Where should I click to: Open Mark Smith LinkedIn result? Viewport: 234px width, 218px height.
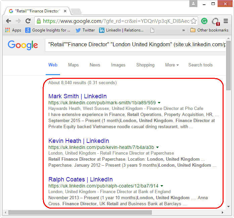click(x=78, y=96)
